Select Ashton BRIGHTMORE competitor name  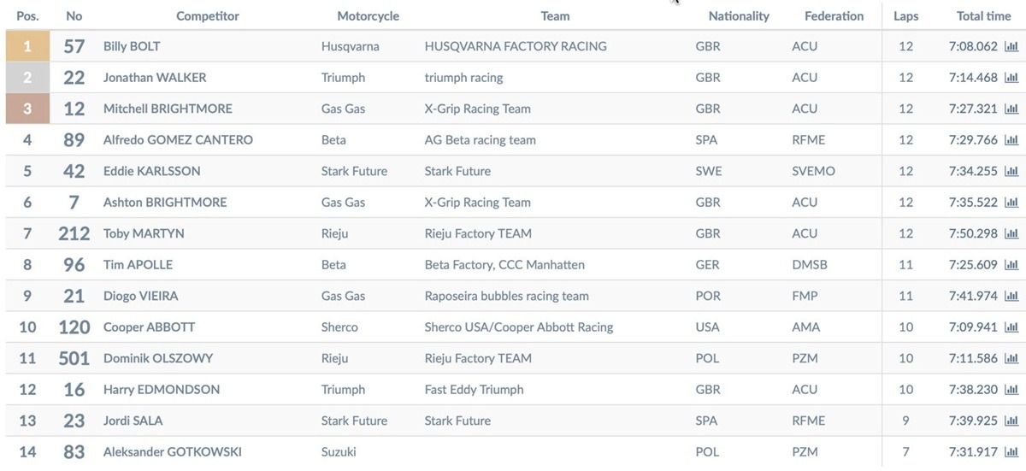[x=165, y=203]
